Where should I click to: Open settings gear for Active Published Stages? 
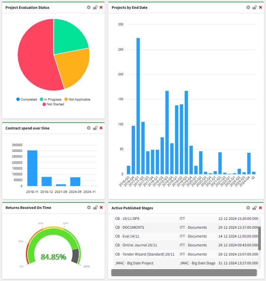click(248, 208)
